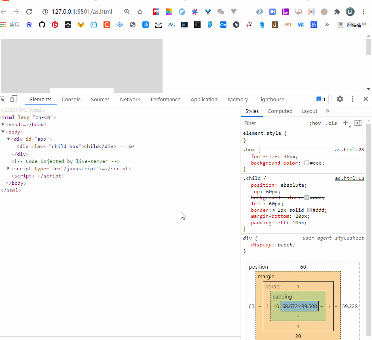
Task: Close DevTools with the X button
Action: point(366,99)
